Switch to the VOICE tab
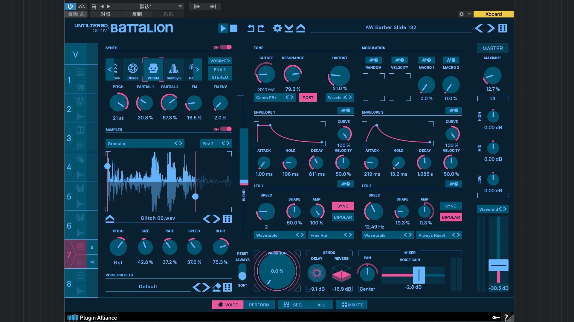Screen dimensions: 574x322 coord(228,305)
